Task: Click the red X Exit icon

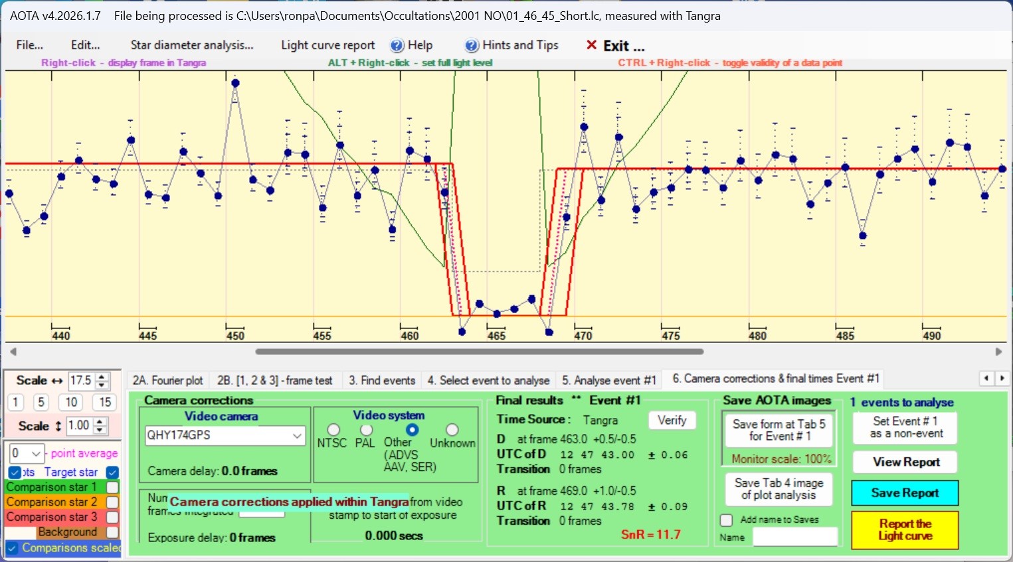Action: click(591, 45)
